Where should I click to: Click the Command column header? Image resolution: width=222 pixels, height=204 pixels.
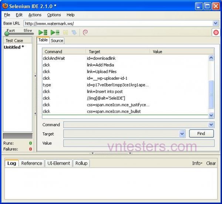click(x=64, y=52)
